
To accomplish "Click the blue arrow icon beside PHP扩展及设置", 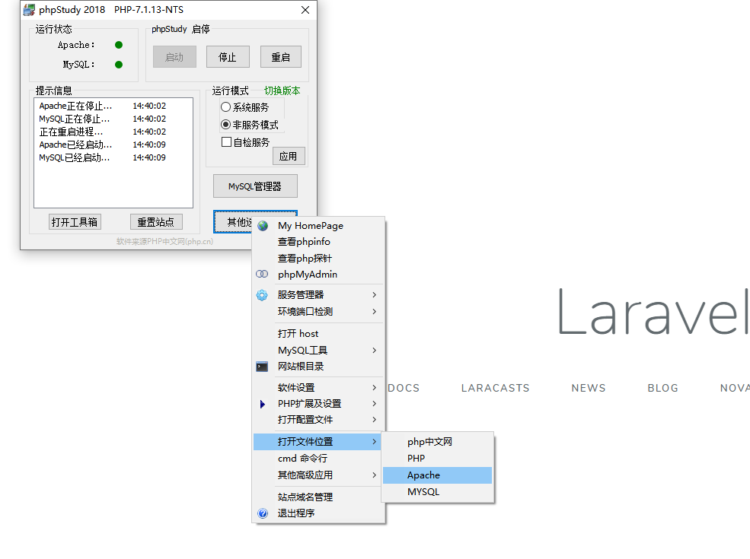I will (x=262, y=404).
